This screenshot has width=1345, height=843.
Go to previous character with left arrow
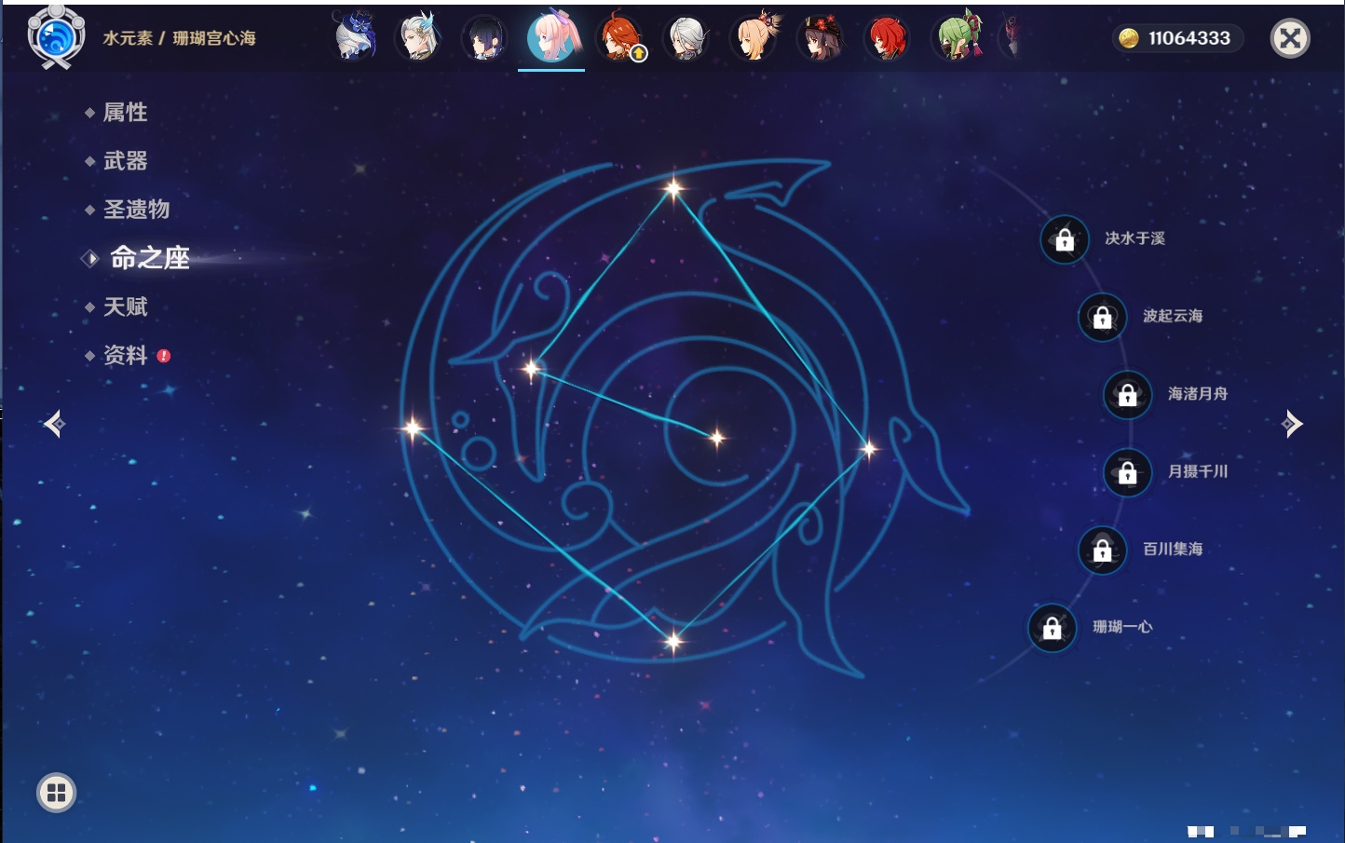tap(54, 425)
